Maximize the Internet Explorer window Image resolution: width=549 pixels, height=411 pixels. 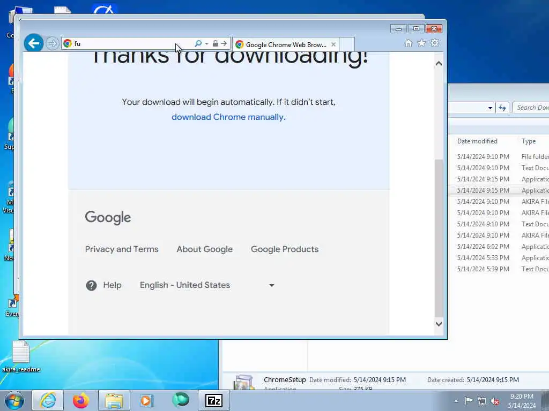point(416,29)
